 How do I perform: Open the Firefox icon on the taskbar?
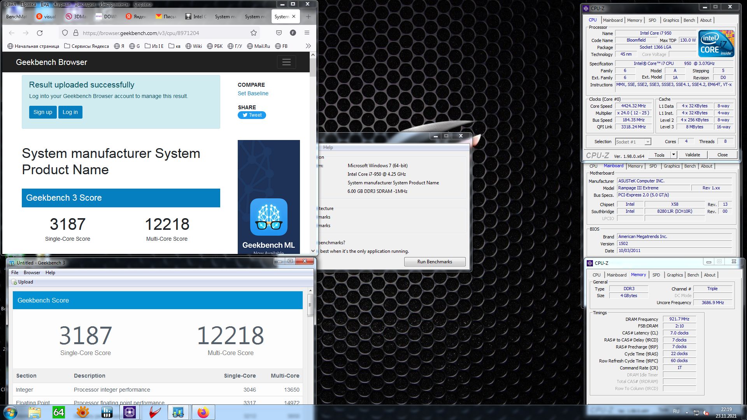click(203, 412)
